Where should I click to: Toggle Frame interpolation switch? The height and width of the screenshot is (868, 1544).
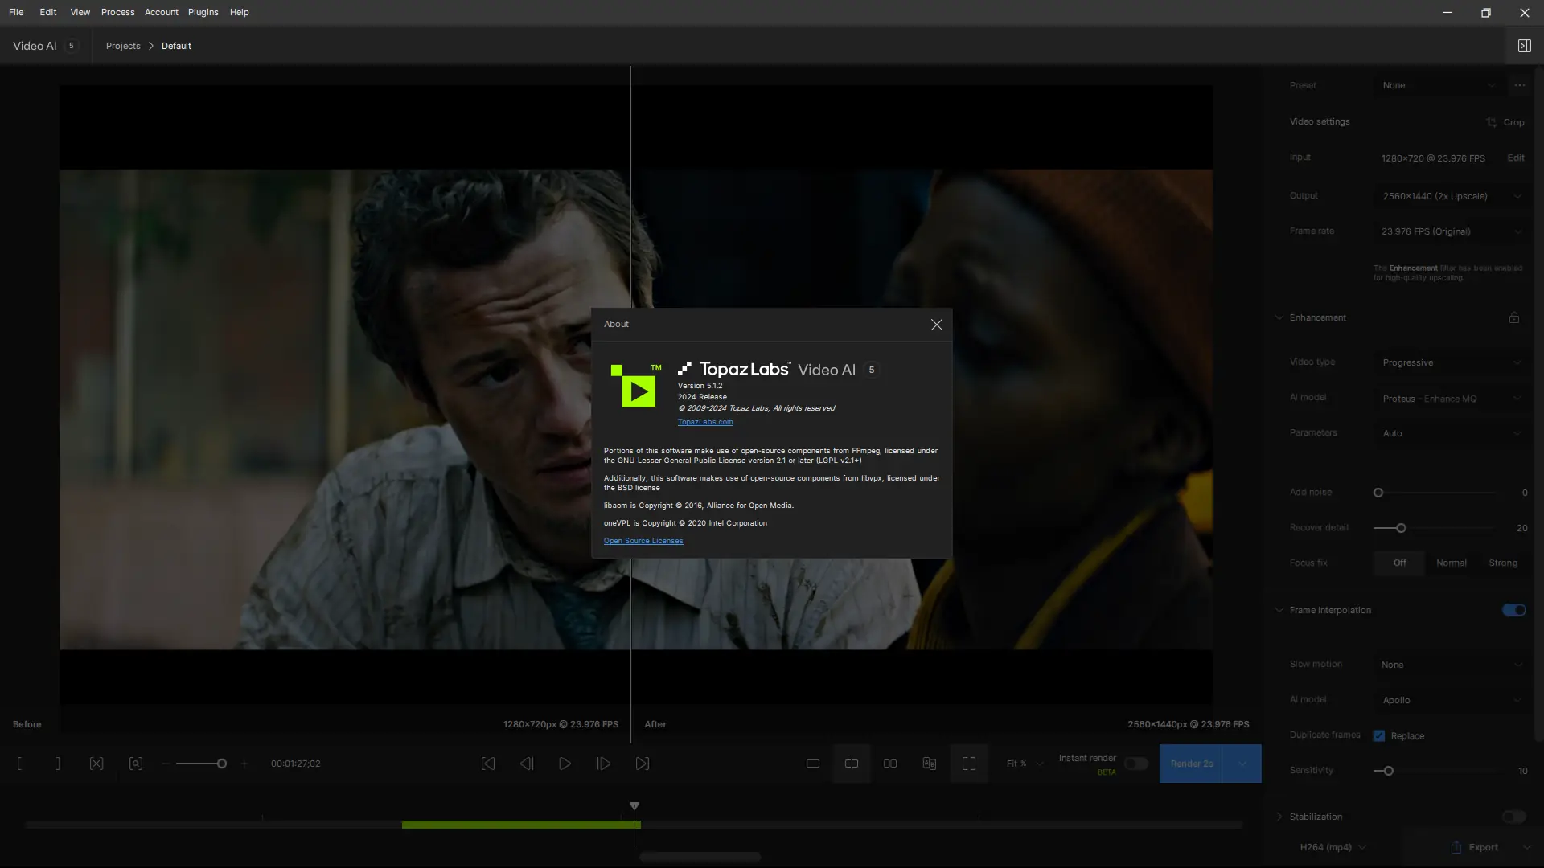(1513, 610)
